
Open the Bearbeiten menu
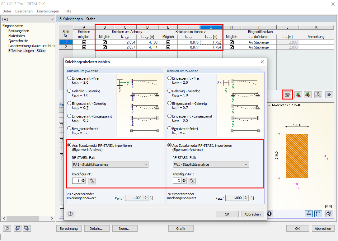click(x=24, y=11)
